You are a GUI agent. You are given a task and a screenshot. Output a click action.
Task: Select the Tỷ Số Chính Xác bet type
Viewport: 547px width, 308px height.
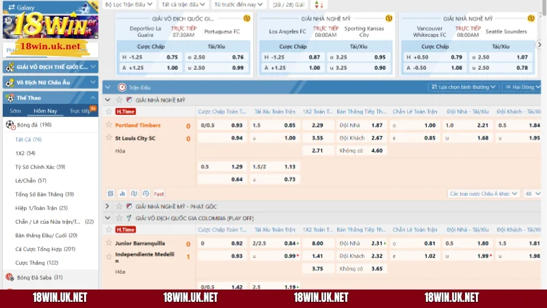tap(40, 167)
